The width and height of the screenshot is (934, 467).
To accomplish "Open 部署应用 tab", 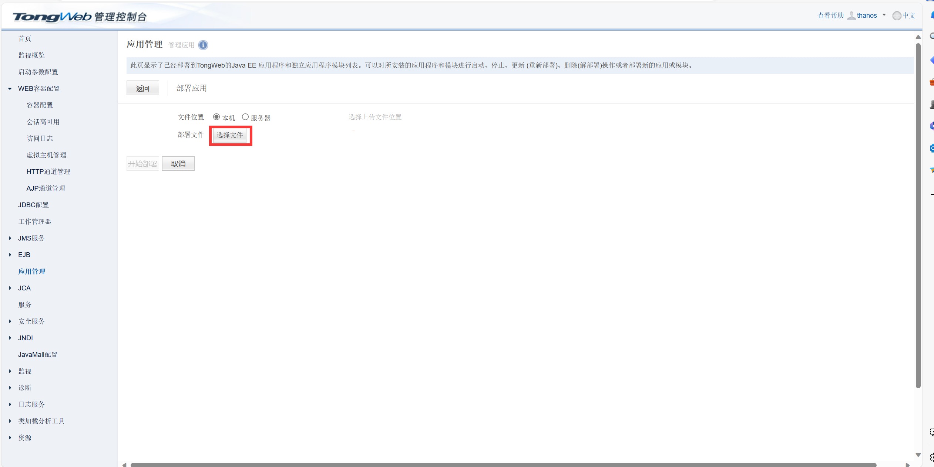I will (x=192, y=88).
